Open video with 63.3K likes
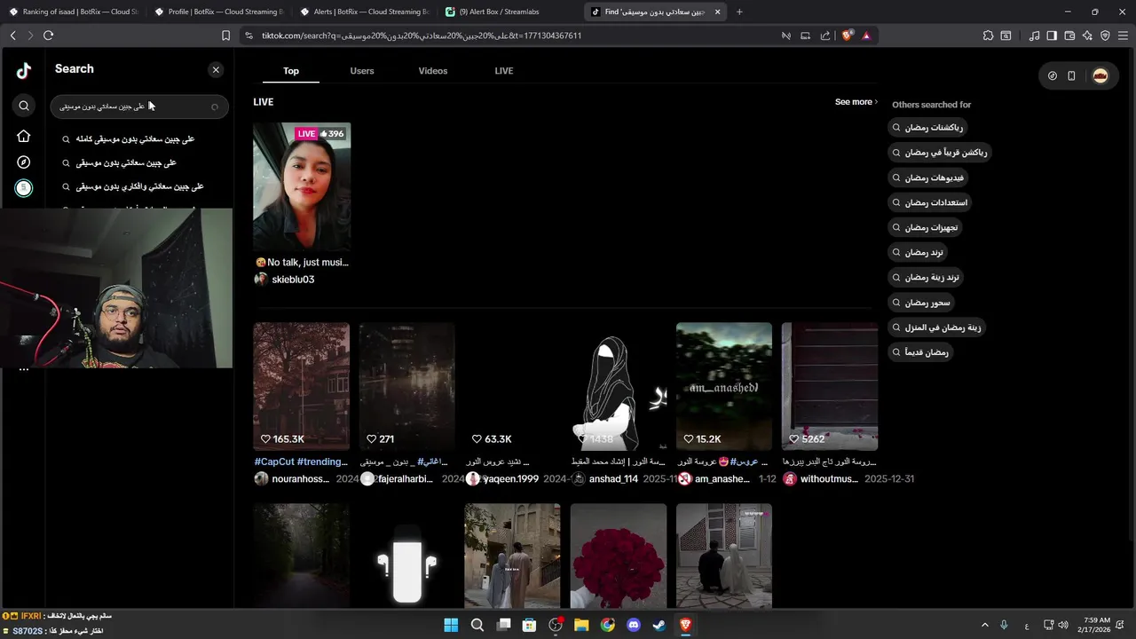The image size is (1136, 639). 513,386
